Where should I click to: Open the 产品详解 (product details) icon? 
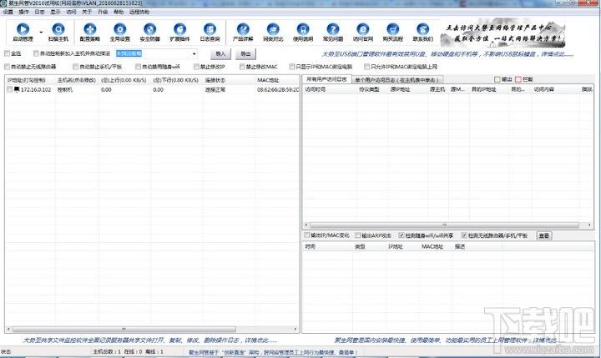point(243,29)
